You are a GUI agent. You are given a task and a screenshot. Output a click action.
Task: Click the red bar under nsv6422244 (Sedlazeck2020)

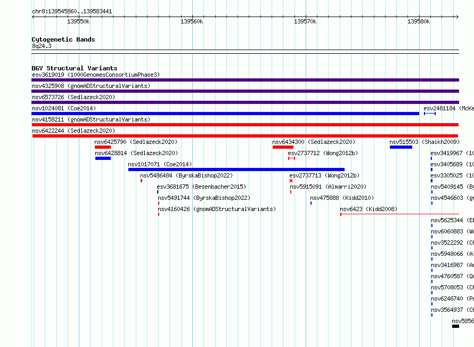(x=245, y=136)
